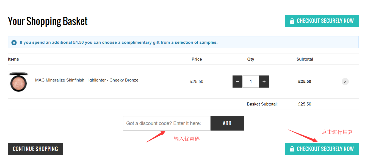Open the MAC Mineralize Skinfinish Highlighter link
Image resolution: width=373 pixels, height=157 pixels.
(87, 80)
